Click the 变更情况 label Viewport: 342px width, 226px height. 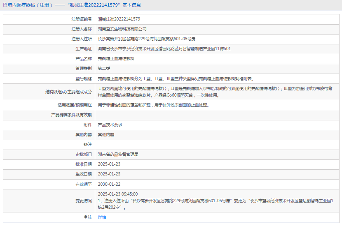pos(84,201)
